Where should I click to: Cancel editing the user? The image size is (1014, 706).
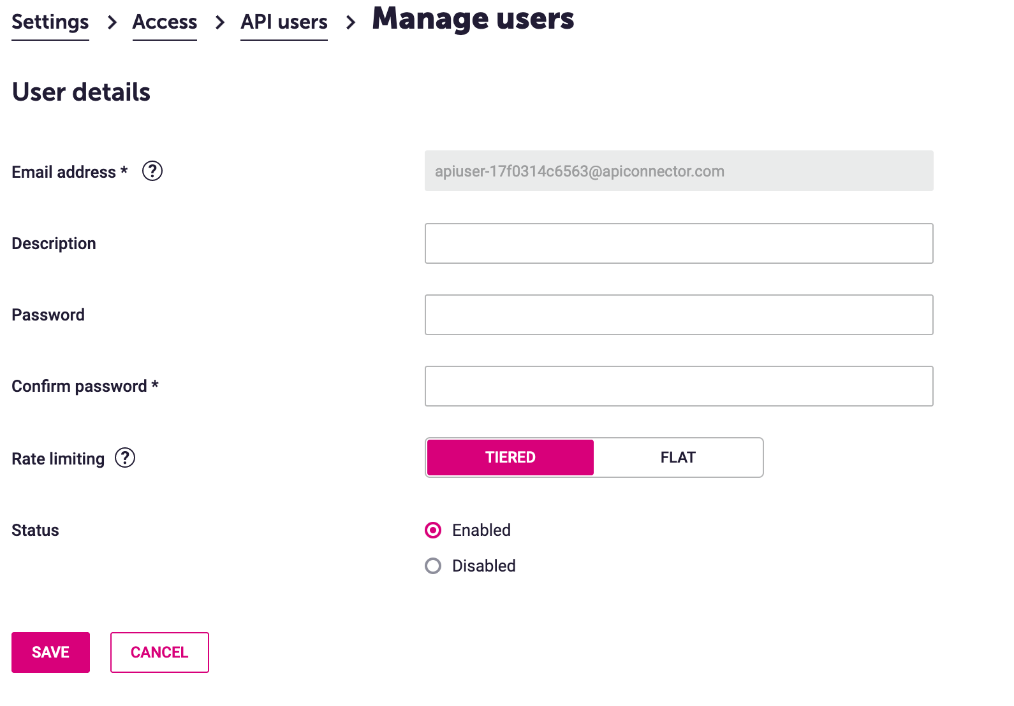point(159,652)
